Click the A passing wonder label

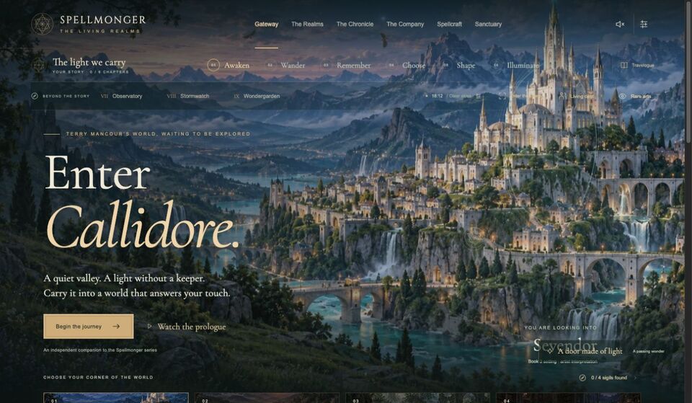click(x=648, y=351)
